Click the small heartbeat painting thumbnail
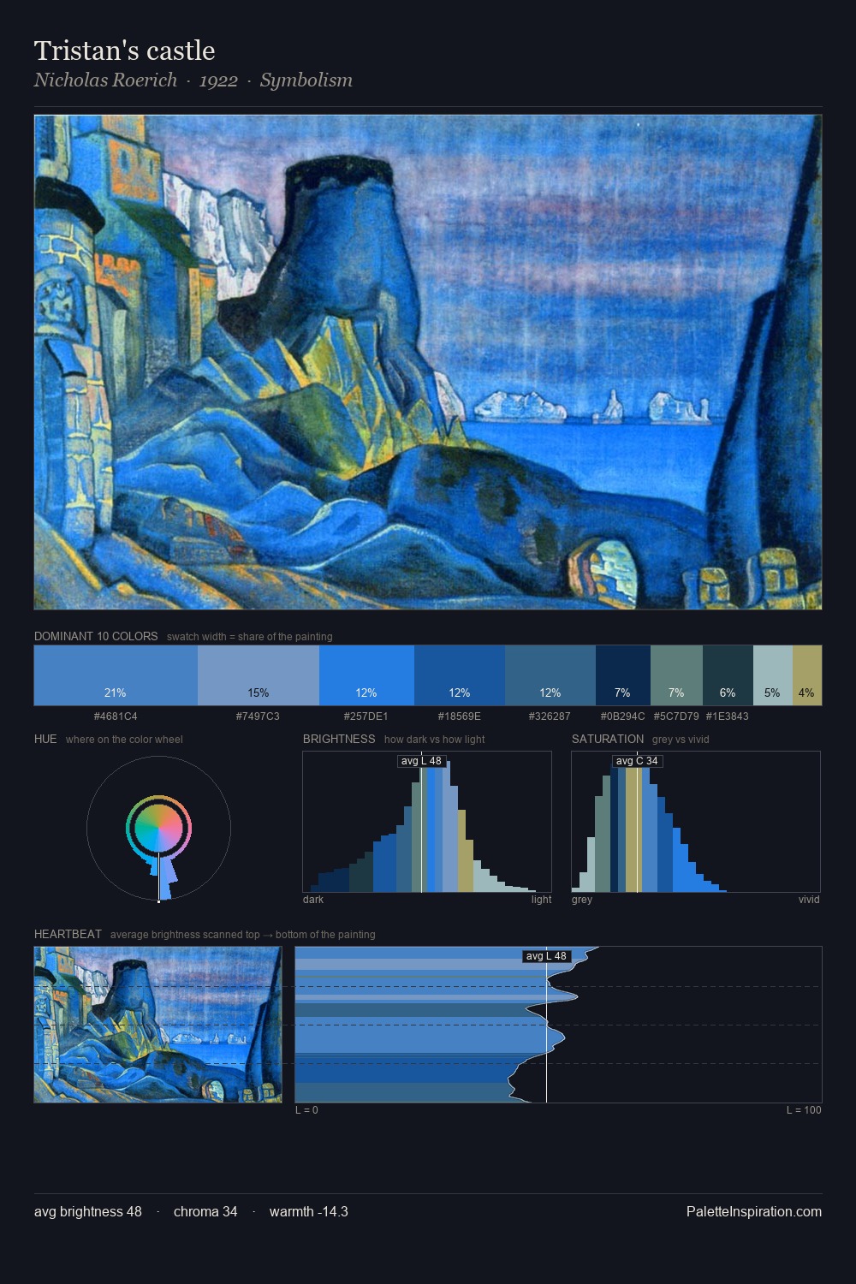Viewport: 856px width, 1284px height. click(x=158, y=1025)
